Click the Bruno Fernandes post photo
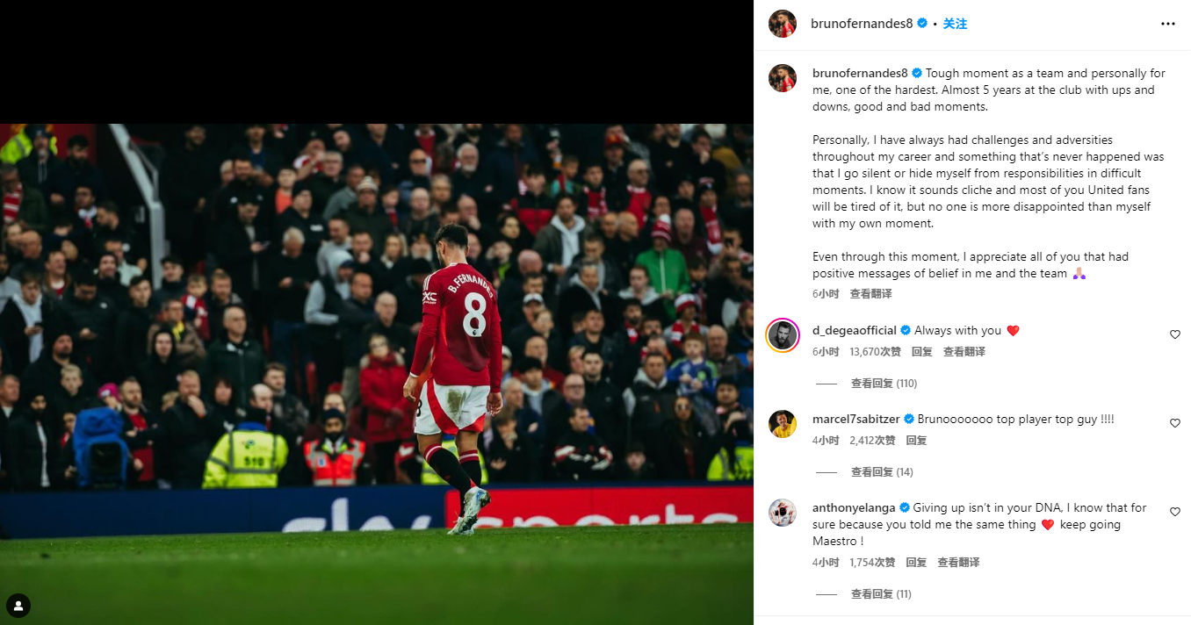This screenshot has width=1191, height=625. click(377, 374)
